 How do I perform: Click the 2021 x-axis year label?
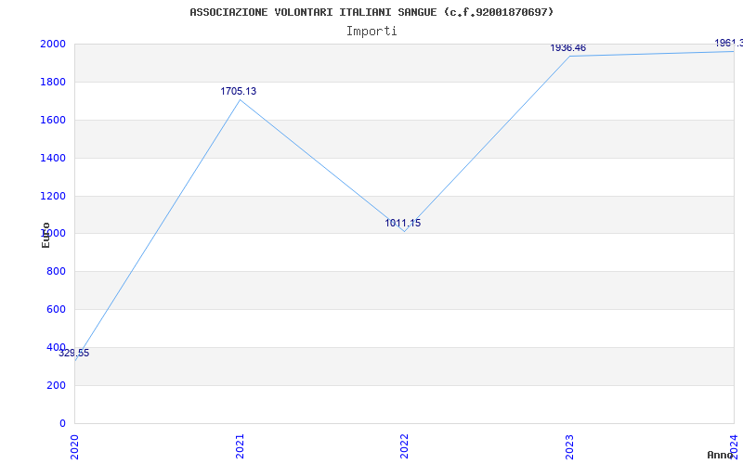(x=240, y=446)
